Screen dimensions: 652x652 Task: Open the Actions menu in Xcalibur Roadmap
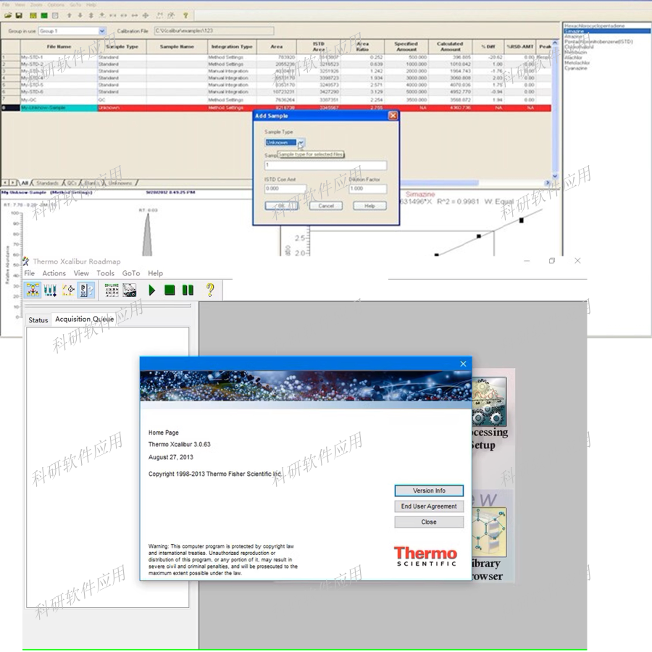pyautogui.click(x=54, y=273)
